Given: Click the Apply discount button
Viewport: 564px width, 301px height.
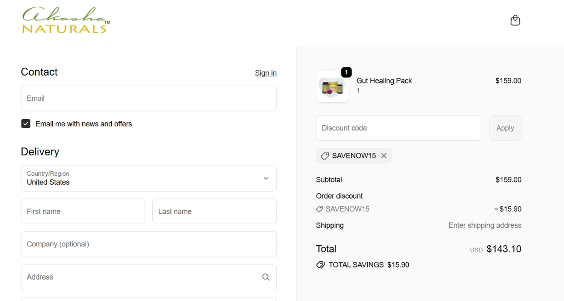Looking at the screenshot, I should coord(505,128).
